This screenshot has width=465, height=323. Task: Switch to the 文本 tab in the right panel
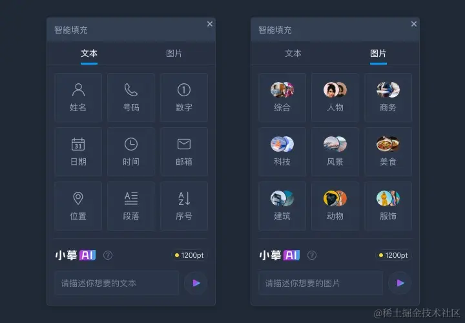pos(293,54)
